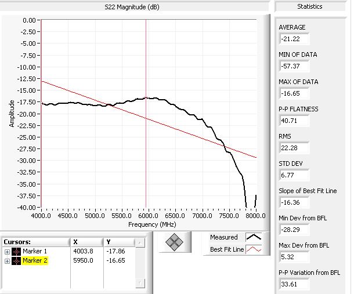This screenshot has height=294, width=354.
Task: Click the Frequency (MHz) axis label
Action: pos(152,224)
